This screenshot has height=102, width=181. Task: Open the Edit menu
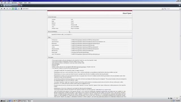pyautogui.click(x=5, y=3)
